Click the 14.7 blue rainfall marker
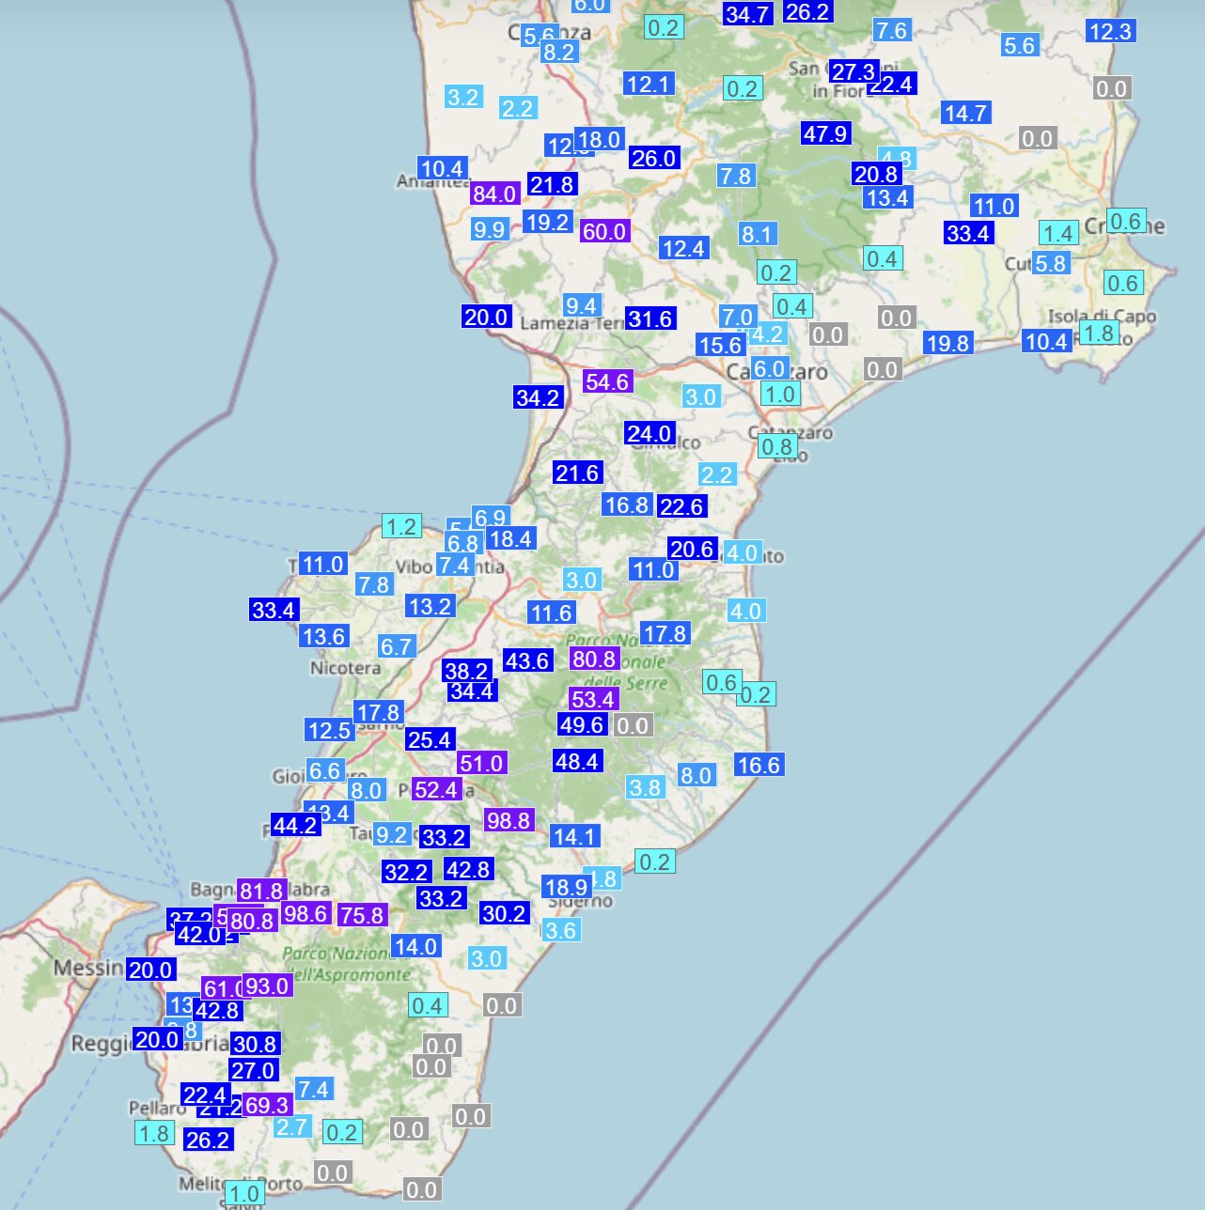The width and height of the screenshot is (1205, 1210). coord(966,114)
